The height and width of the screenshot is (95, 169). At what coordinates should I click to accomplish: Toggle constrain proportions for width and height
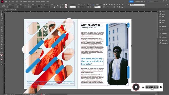coord(26,6)
